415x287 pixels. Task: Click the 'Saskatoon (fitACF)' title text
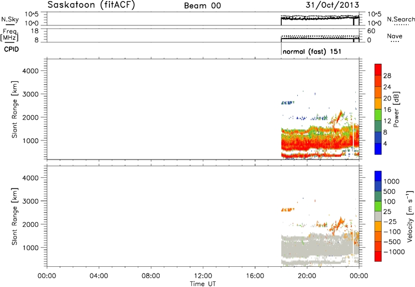[x=91, y=5]
